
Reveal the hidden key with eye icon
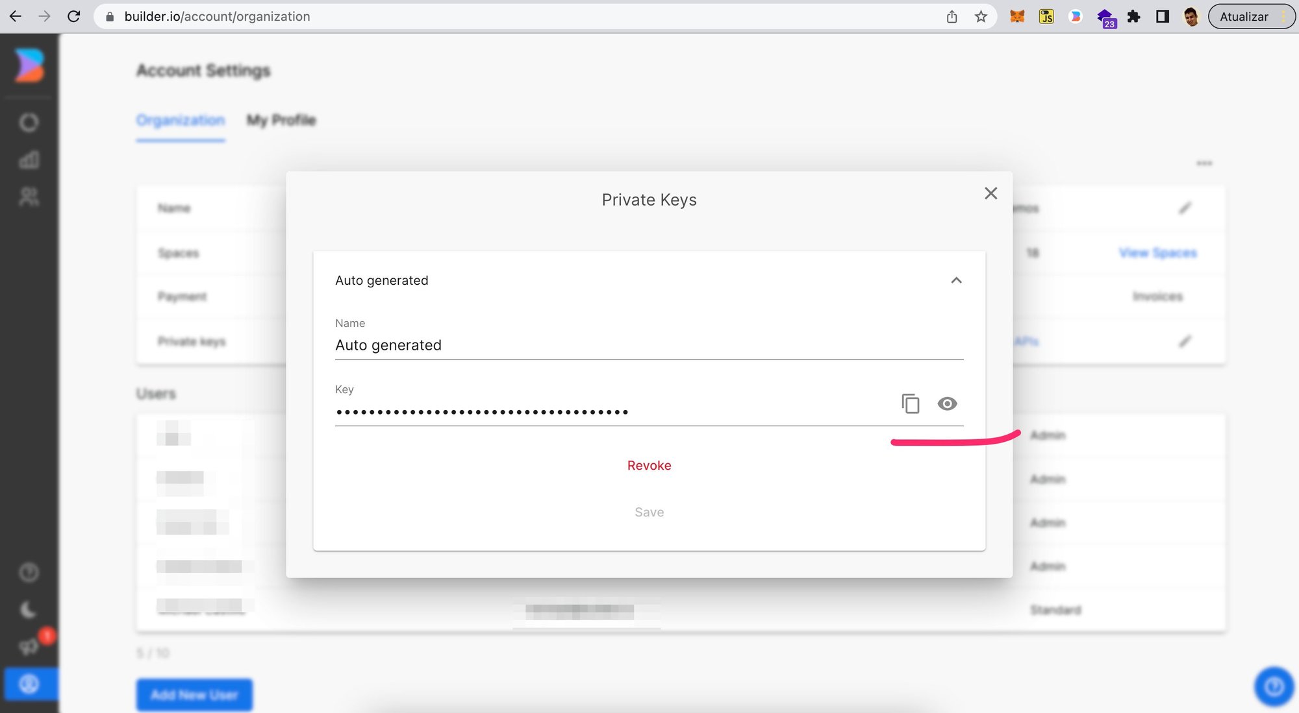[947, 404]
